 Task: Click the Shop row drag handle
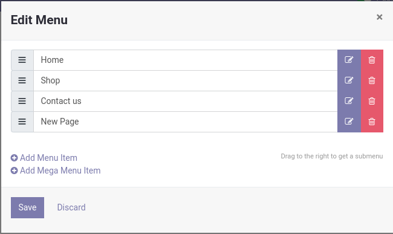[22, 80]
